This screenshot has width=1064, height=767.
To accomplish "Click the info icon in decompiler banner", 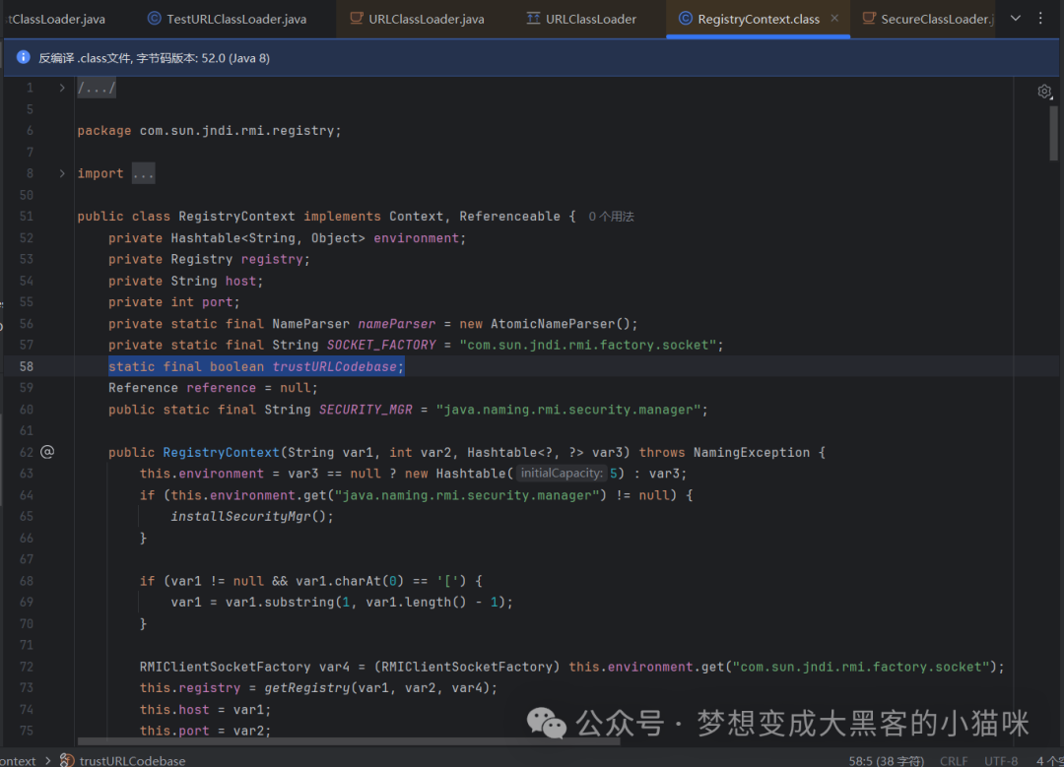I will click(23, 58).
